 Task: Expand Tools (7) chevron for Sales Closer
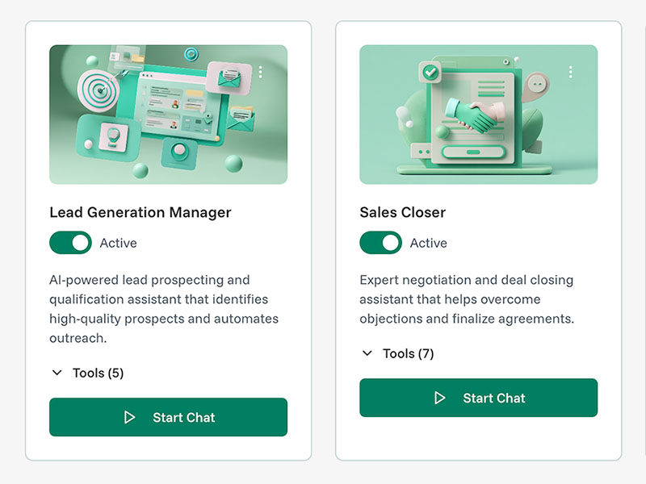coord(367,353)
